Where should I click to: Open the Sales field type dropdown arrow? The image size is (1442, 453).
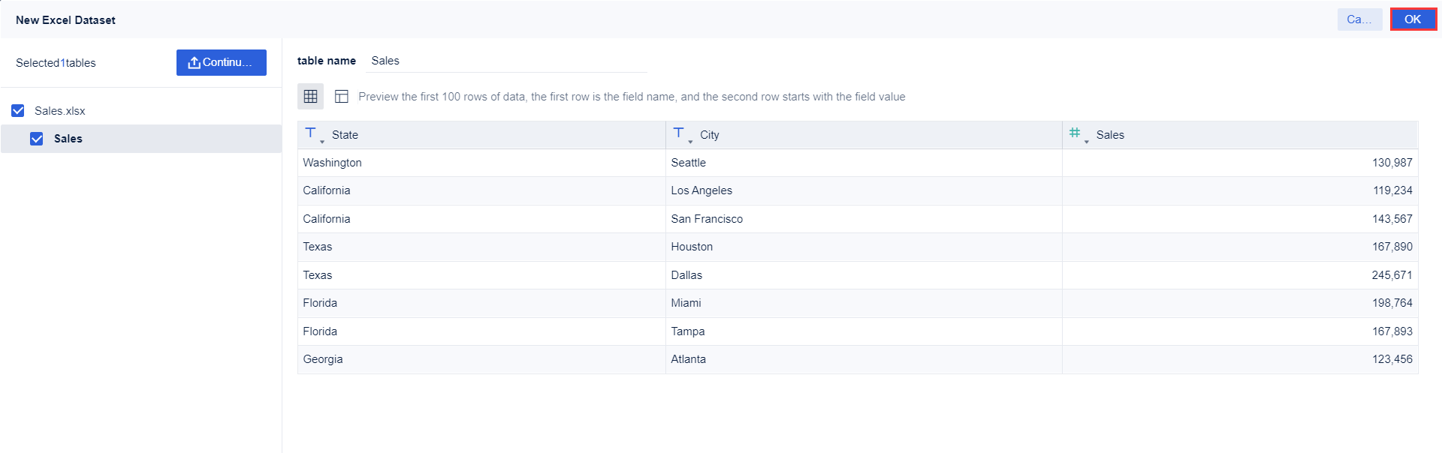click(x=1087, y=142)
